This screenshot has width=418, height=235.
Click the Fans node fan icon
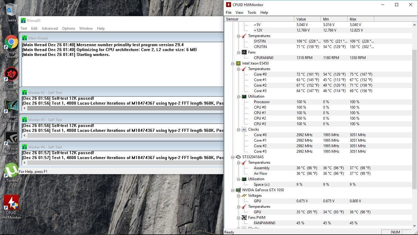pos(244,52)
